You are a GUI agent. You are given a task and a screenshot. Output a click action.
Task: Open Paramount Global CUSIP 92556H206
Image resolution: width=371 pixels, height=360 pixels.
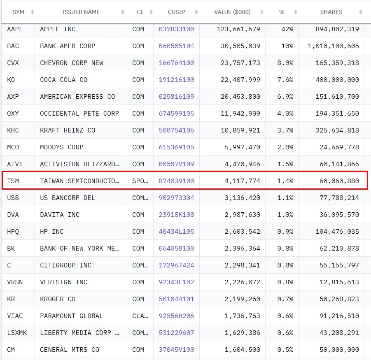[176, 316]
